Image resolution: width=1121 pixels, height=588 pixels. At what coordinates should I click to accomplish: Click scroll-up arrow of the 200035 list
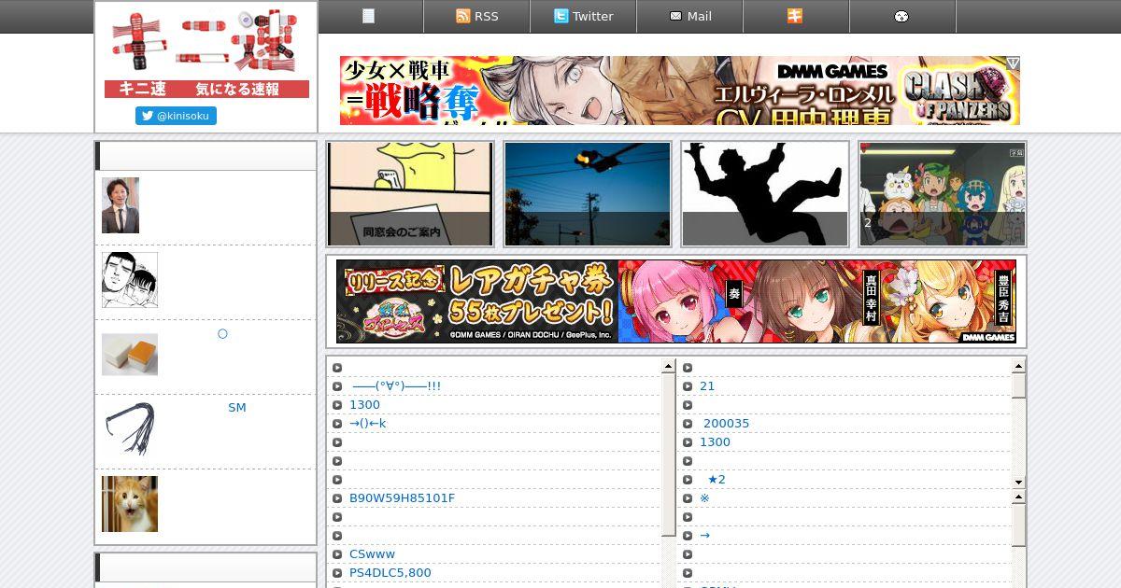(x=1018, y=366)
